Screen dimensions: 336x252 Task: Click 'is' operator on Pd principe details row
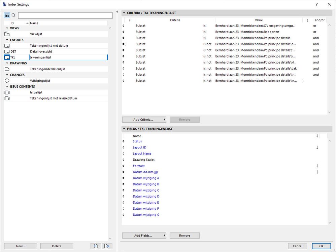pos(204,38)
